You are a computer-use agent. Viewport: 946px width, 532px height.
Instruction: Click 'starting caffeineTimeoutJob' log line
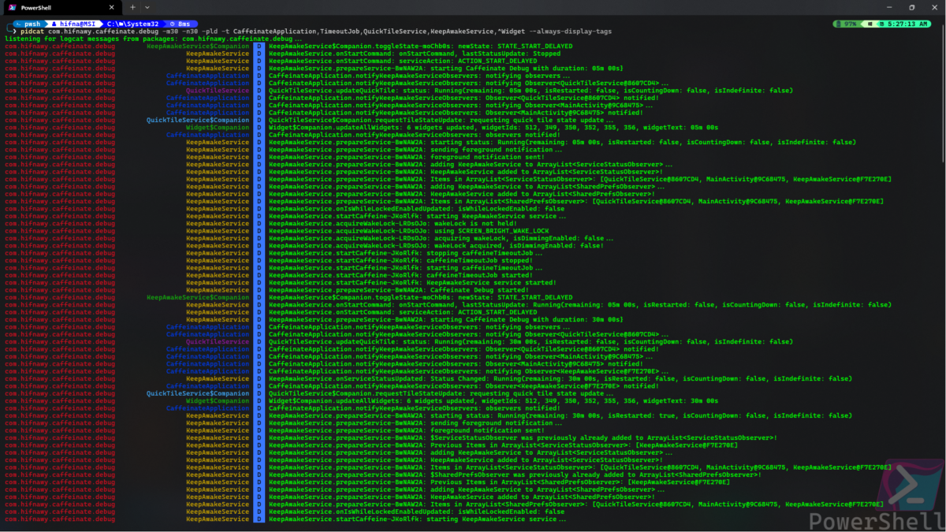(406, 267)
